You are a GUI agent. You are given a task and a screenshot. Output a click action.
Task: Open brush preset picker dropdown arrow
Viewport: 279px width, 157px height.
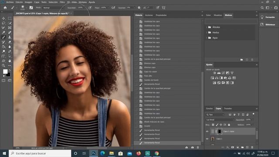(x=26, y=8)
